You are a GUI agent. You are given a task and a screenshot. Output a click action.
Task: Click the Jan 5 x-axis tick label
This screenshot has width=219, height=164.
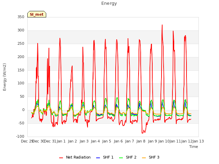coord(106,141)
